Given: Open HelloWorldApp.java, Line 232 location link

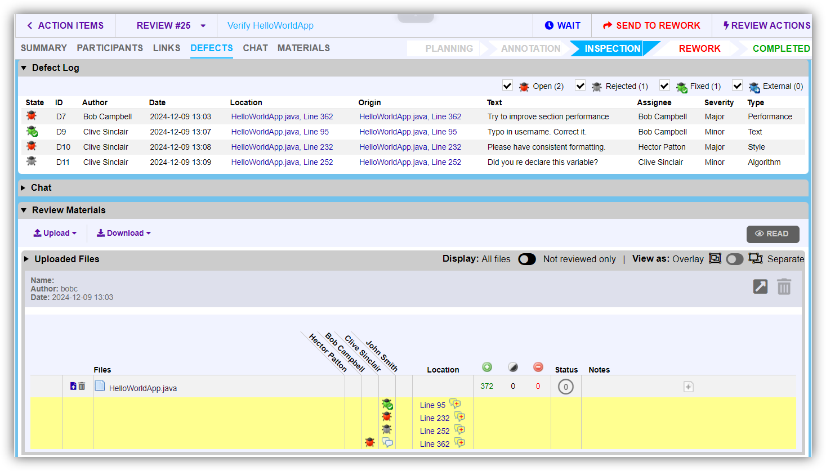Looking at the screenshot, I should pos(282,147).
